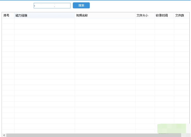Sort by 收录时间 column header
Image resolution: width=191 pixels, height=137 pixels.
click(164, 16)
